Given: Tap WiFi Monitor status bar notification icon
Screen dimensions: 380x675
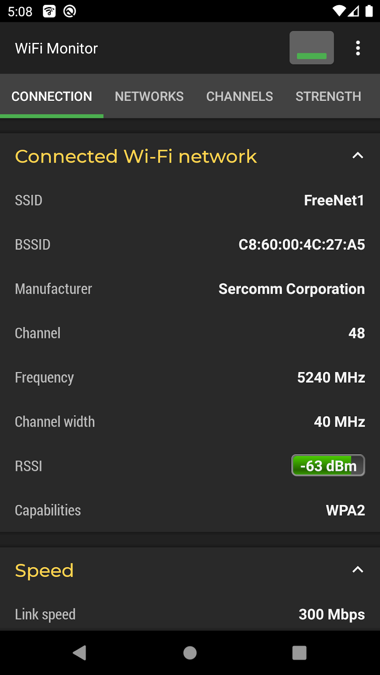Looking at the screenshot, I should click(x=49, y=12).
